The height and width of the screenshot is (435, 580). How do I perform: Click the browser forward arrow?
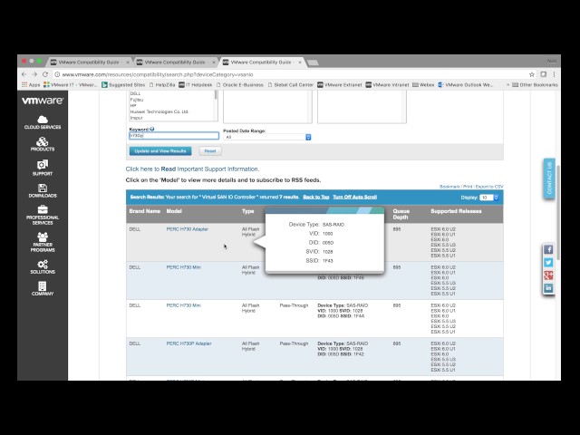click(34, 74)
